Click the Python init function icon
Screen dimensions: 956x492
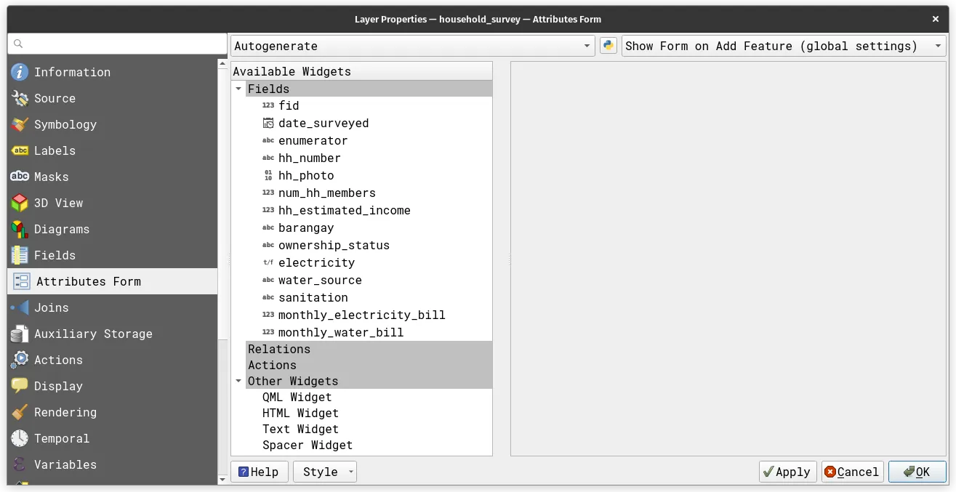[x=608, y=44]
